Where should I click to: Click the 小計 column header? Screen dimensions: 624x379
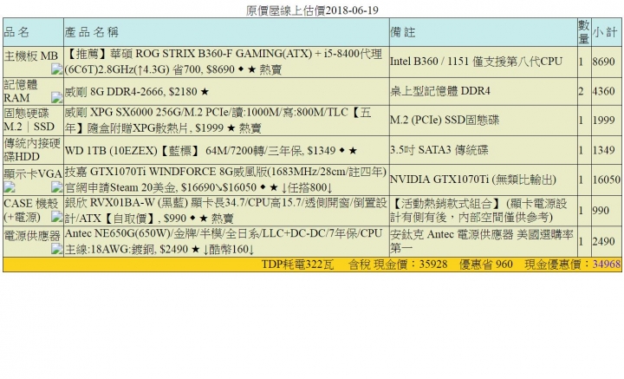point(607,32)
